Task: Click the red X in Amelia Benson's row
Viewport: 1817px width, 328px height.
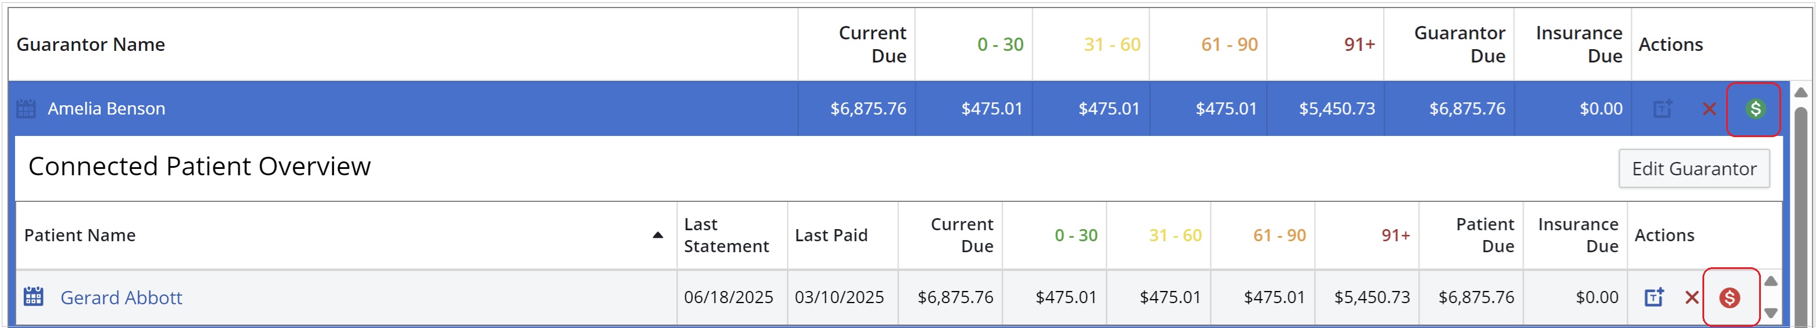Action: point(1709,109)
